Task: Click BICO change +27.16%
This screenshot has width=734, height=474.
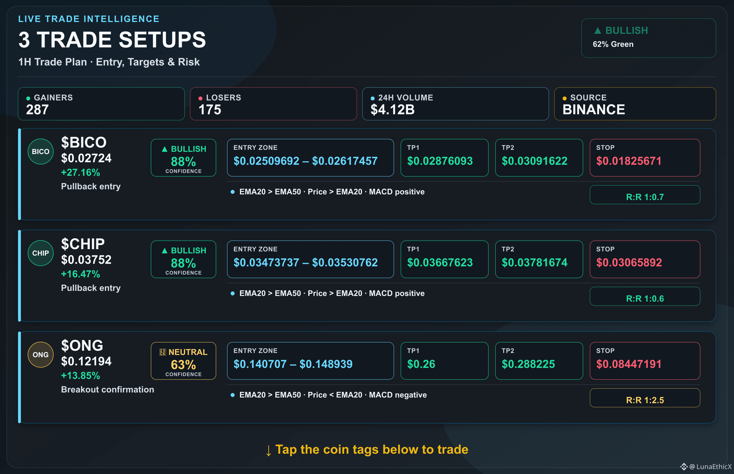Action: coord(80,172)
